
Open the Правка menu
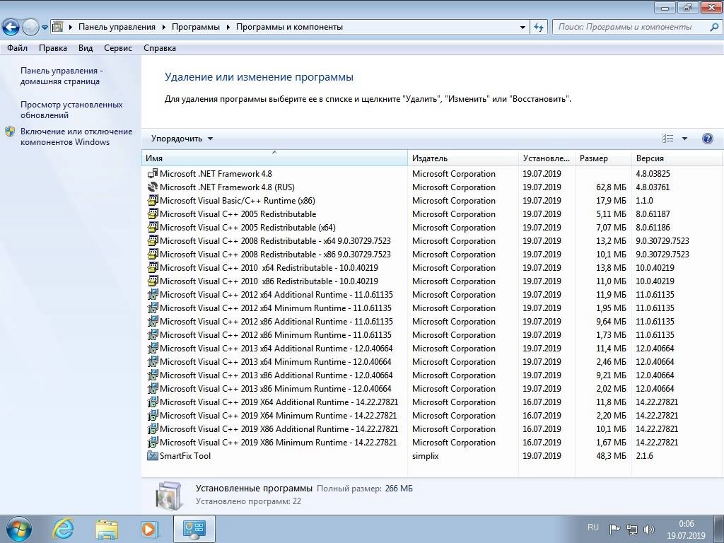[x=52, y=48]
